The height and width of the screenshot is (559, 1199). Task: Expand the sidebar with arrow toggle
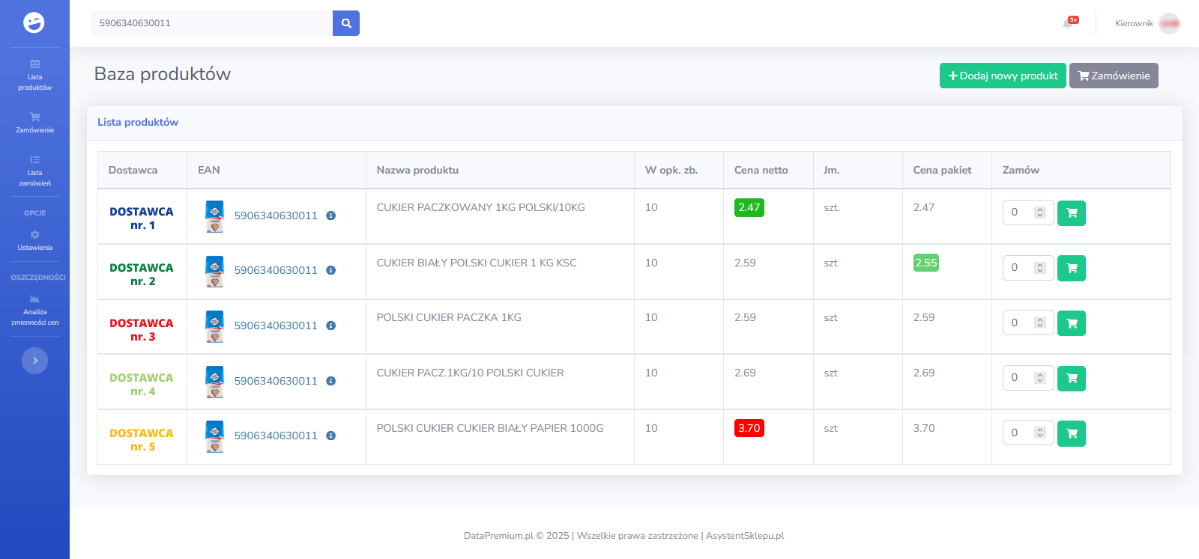34,361
